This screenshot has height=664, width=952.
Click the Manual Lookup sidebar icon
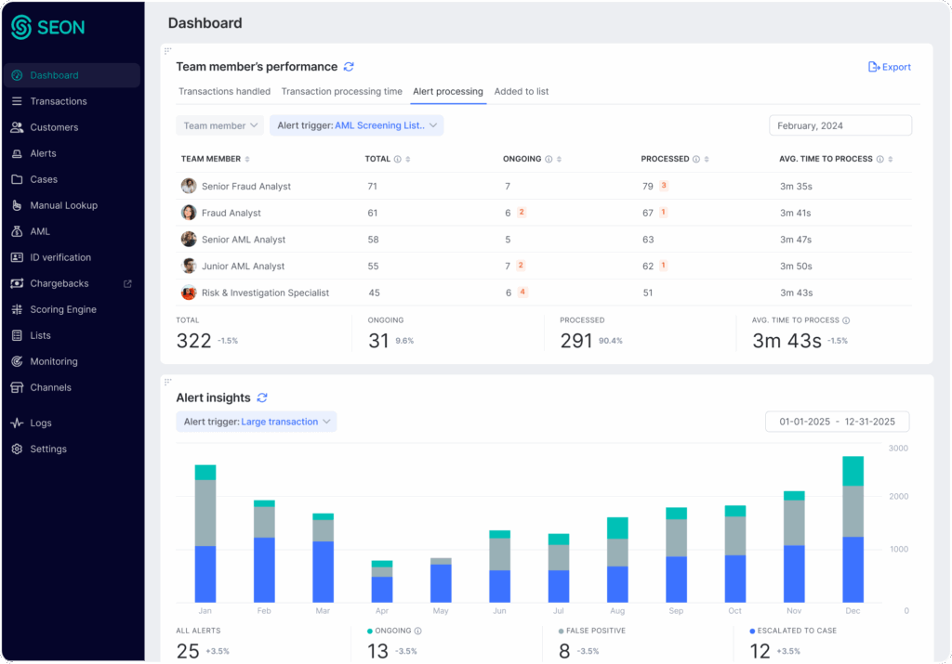point(17,205)
